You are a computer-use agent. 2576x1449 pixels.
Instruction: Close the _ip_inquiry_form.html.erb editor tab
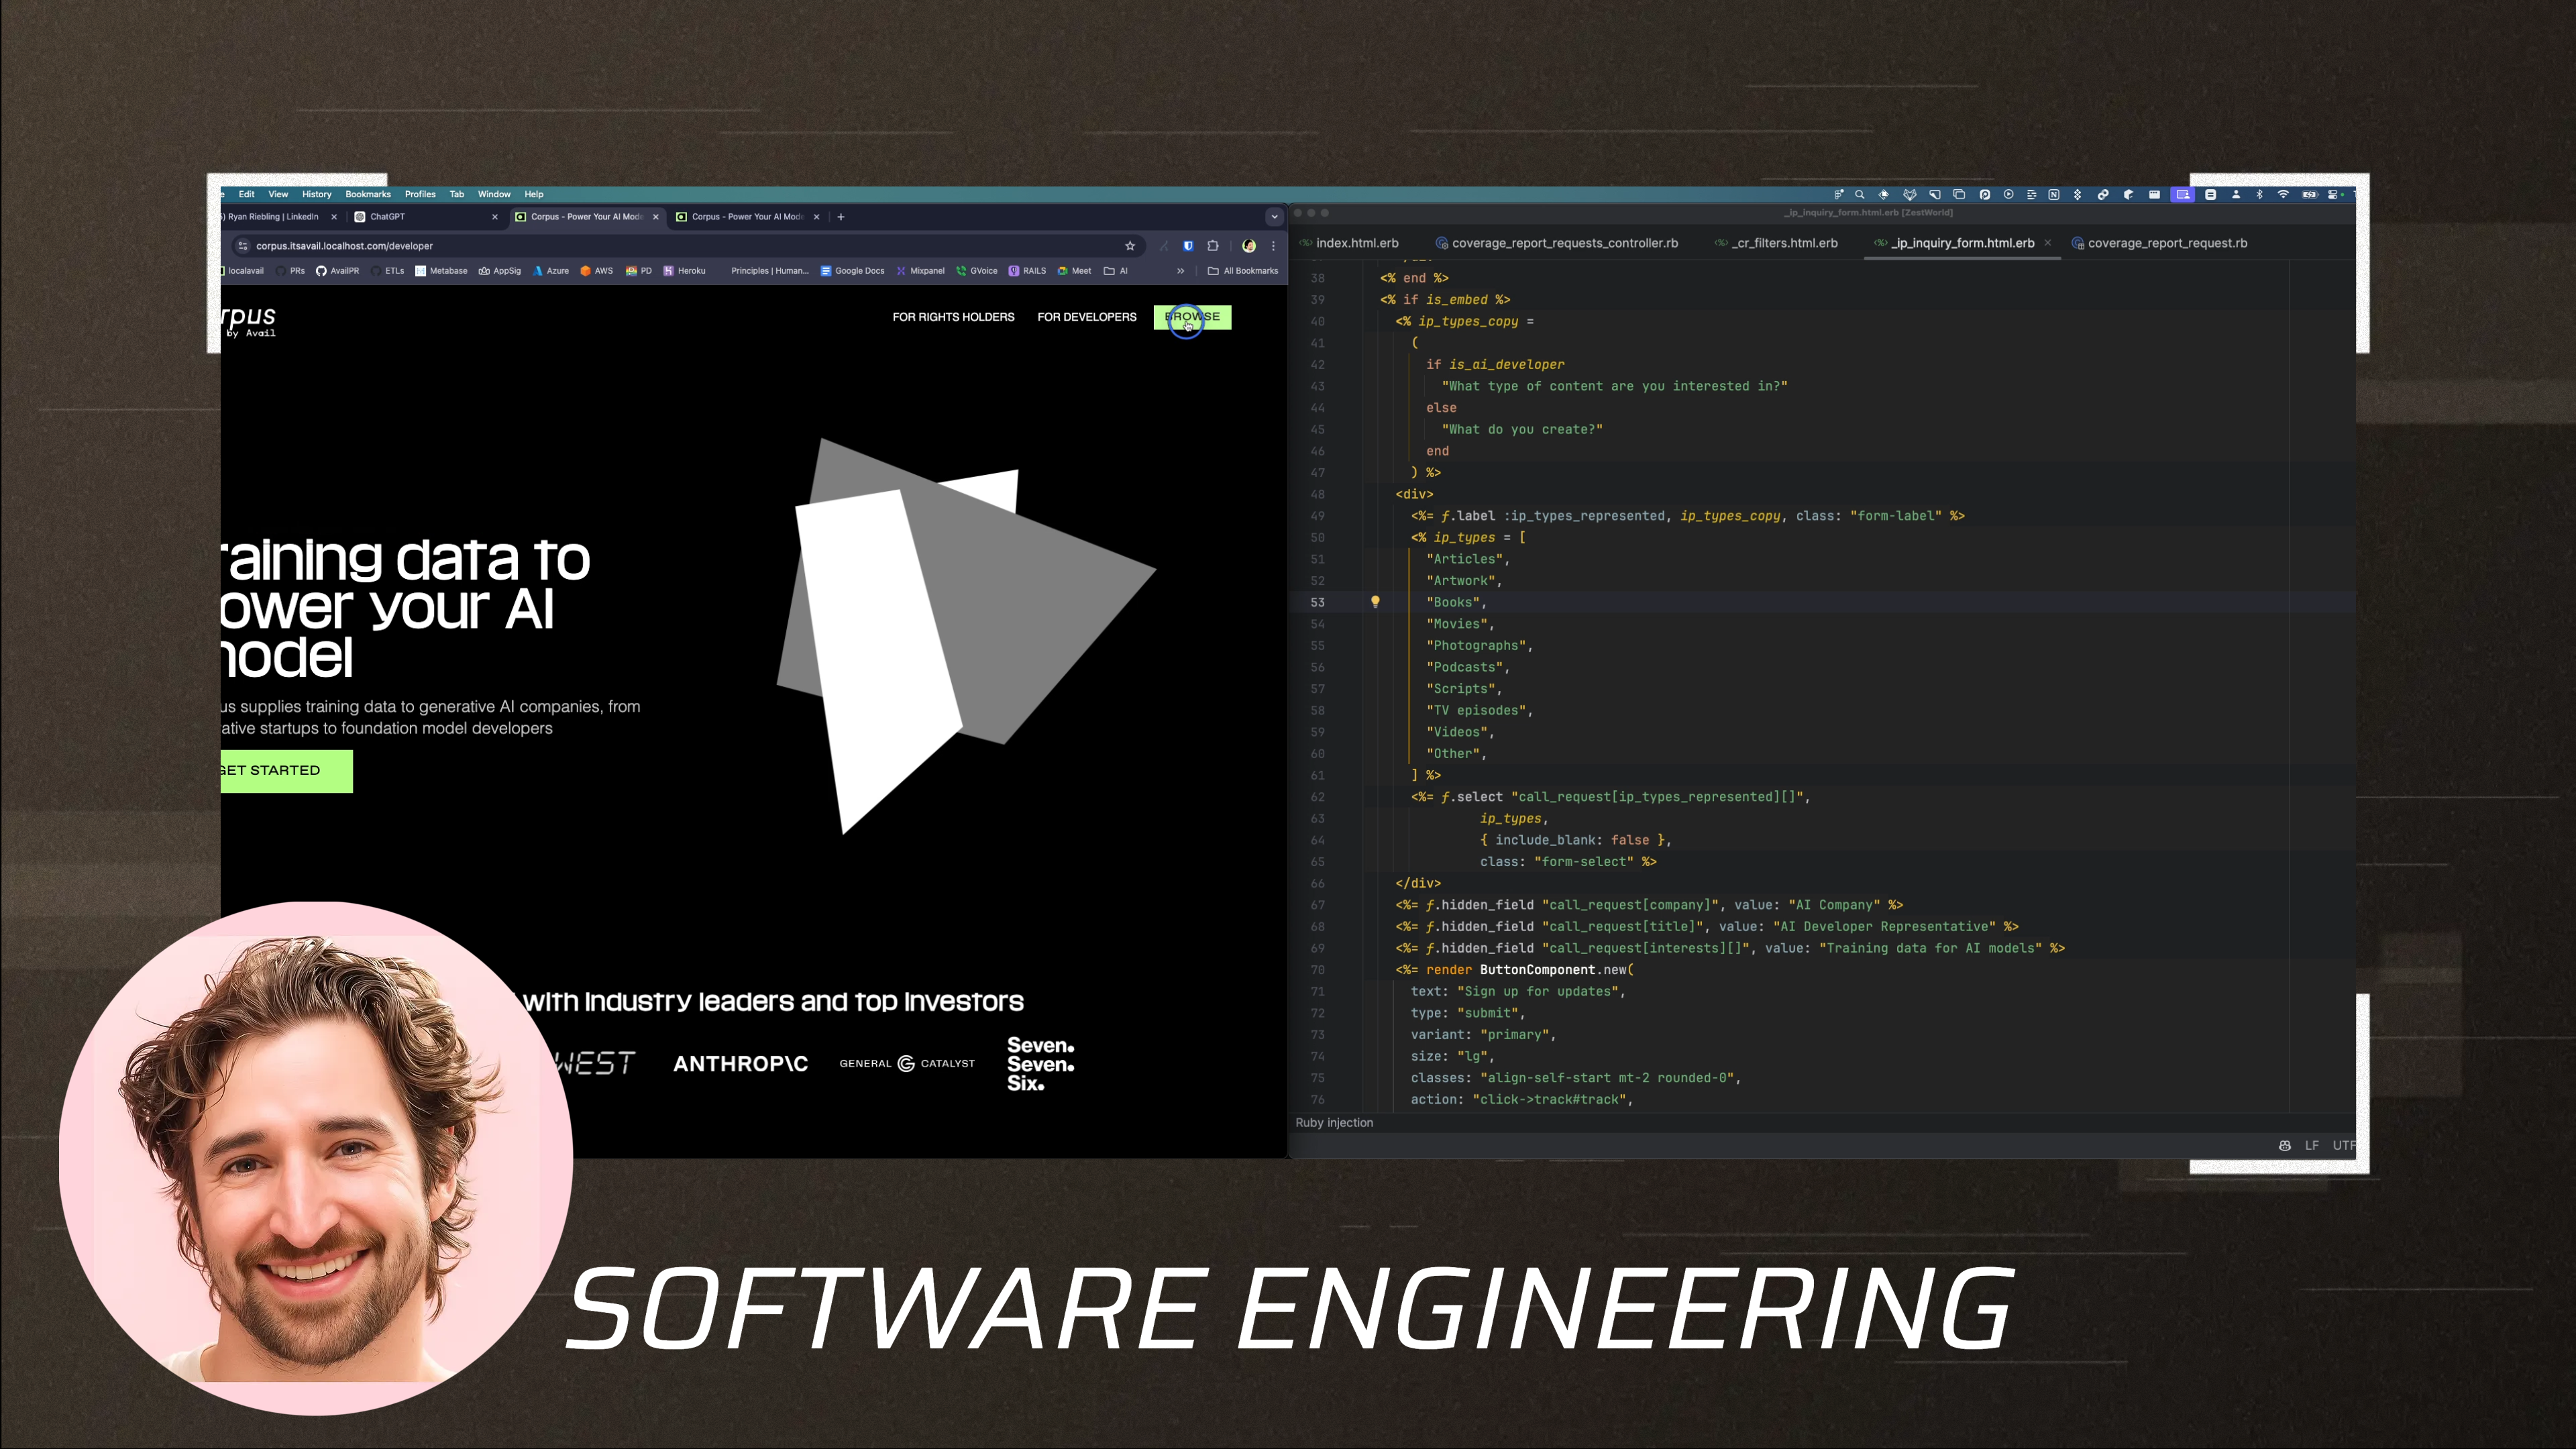[x=2048, y=243]
